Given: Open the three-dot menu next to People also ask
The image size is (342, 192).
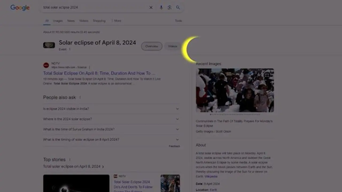Looking at the screenshot, I should 80,97.
